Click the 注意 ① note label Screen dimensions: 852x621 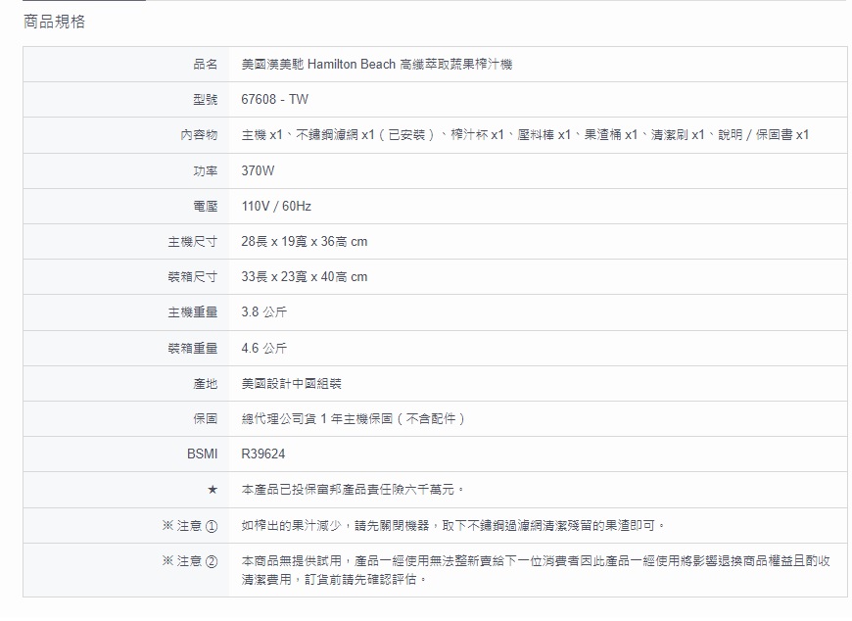coord(189,526)
